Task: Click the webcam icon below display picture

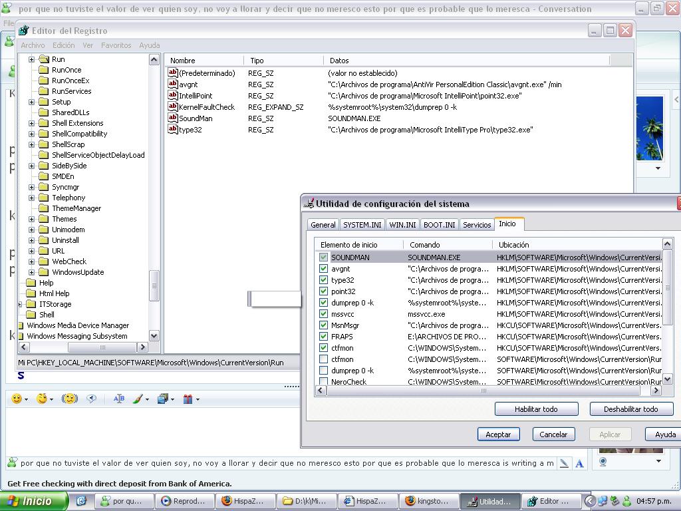Action: coord(604,460)
